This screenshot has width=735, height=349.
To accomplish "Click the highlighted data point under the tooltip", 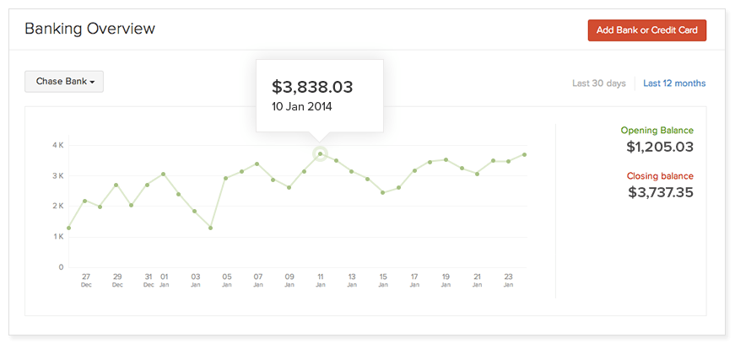I will (320, 153).
